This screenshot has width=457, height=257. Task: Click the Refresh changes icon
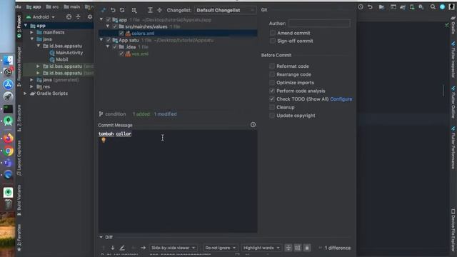(122, 10)
